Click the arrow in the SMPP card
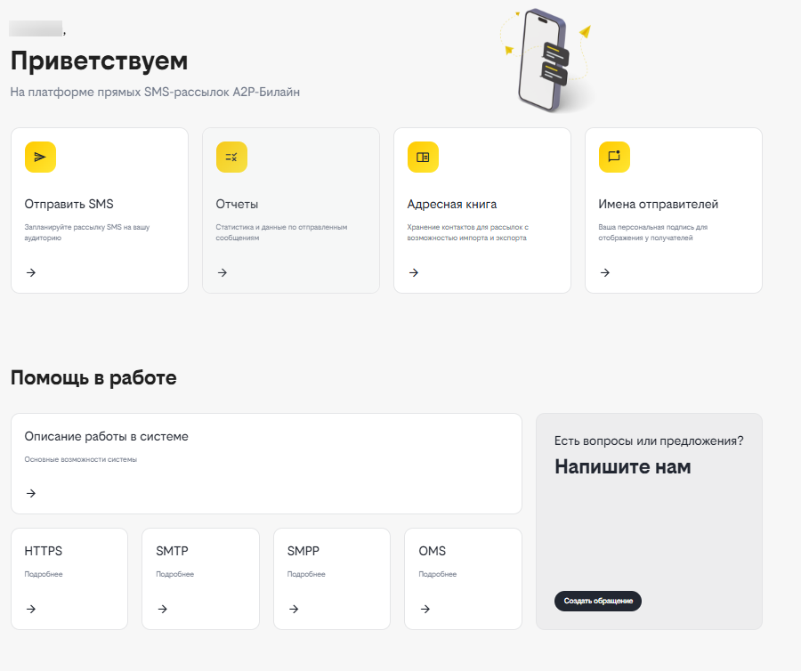 pos(294,609)
